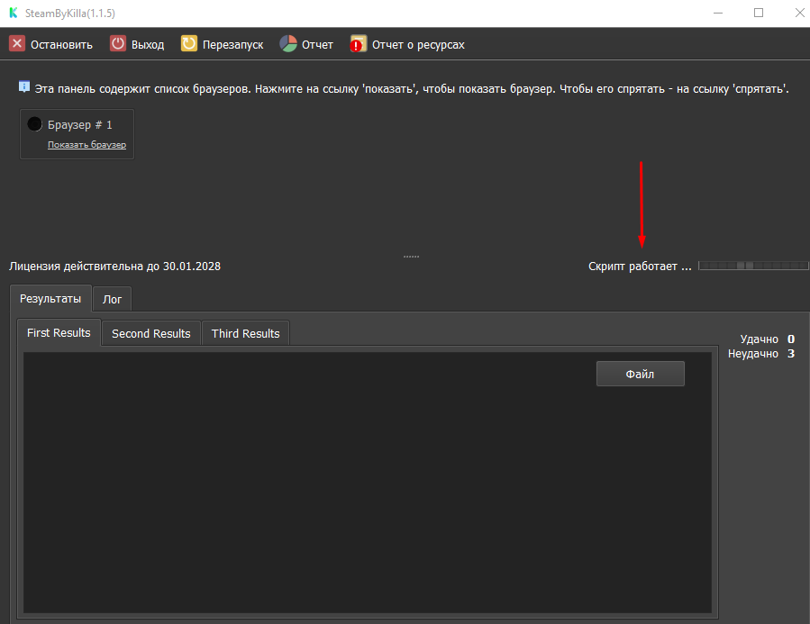Click the SteamByKilla logo in the title bar

pyautogui.click(x=13, y=14)
